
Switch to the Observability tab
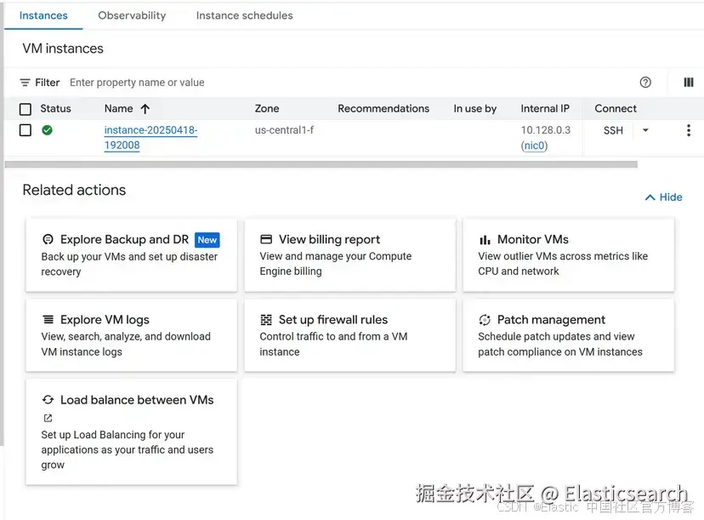click(x=132, y=15)
